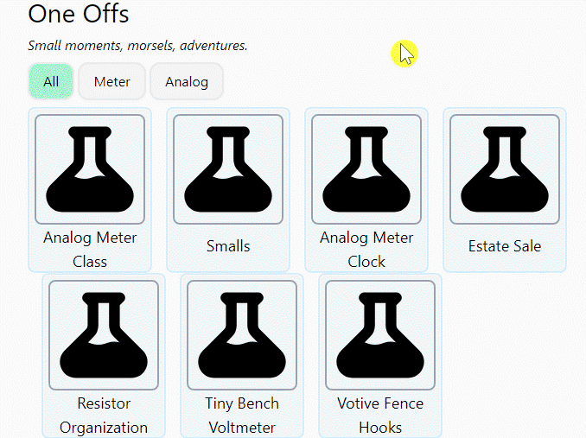Click the Tiny Bench Voltmeter title

(x=242, y=415)
